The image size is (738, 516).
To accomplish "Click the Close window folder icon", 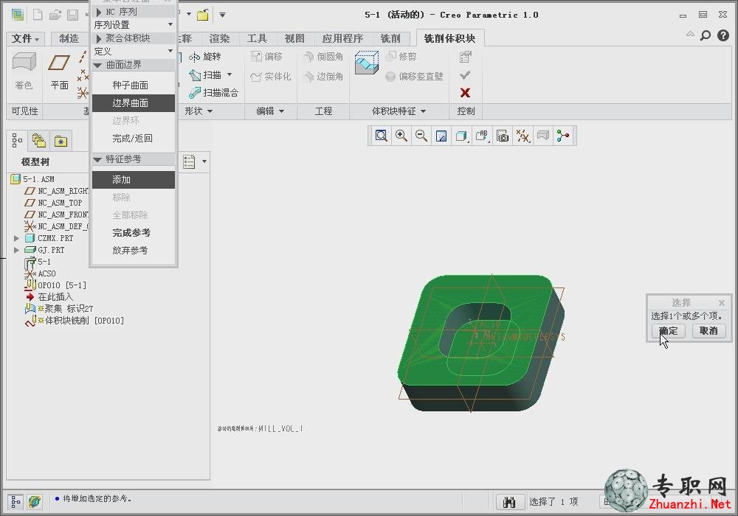I will pos(203,15).
